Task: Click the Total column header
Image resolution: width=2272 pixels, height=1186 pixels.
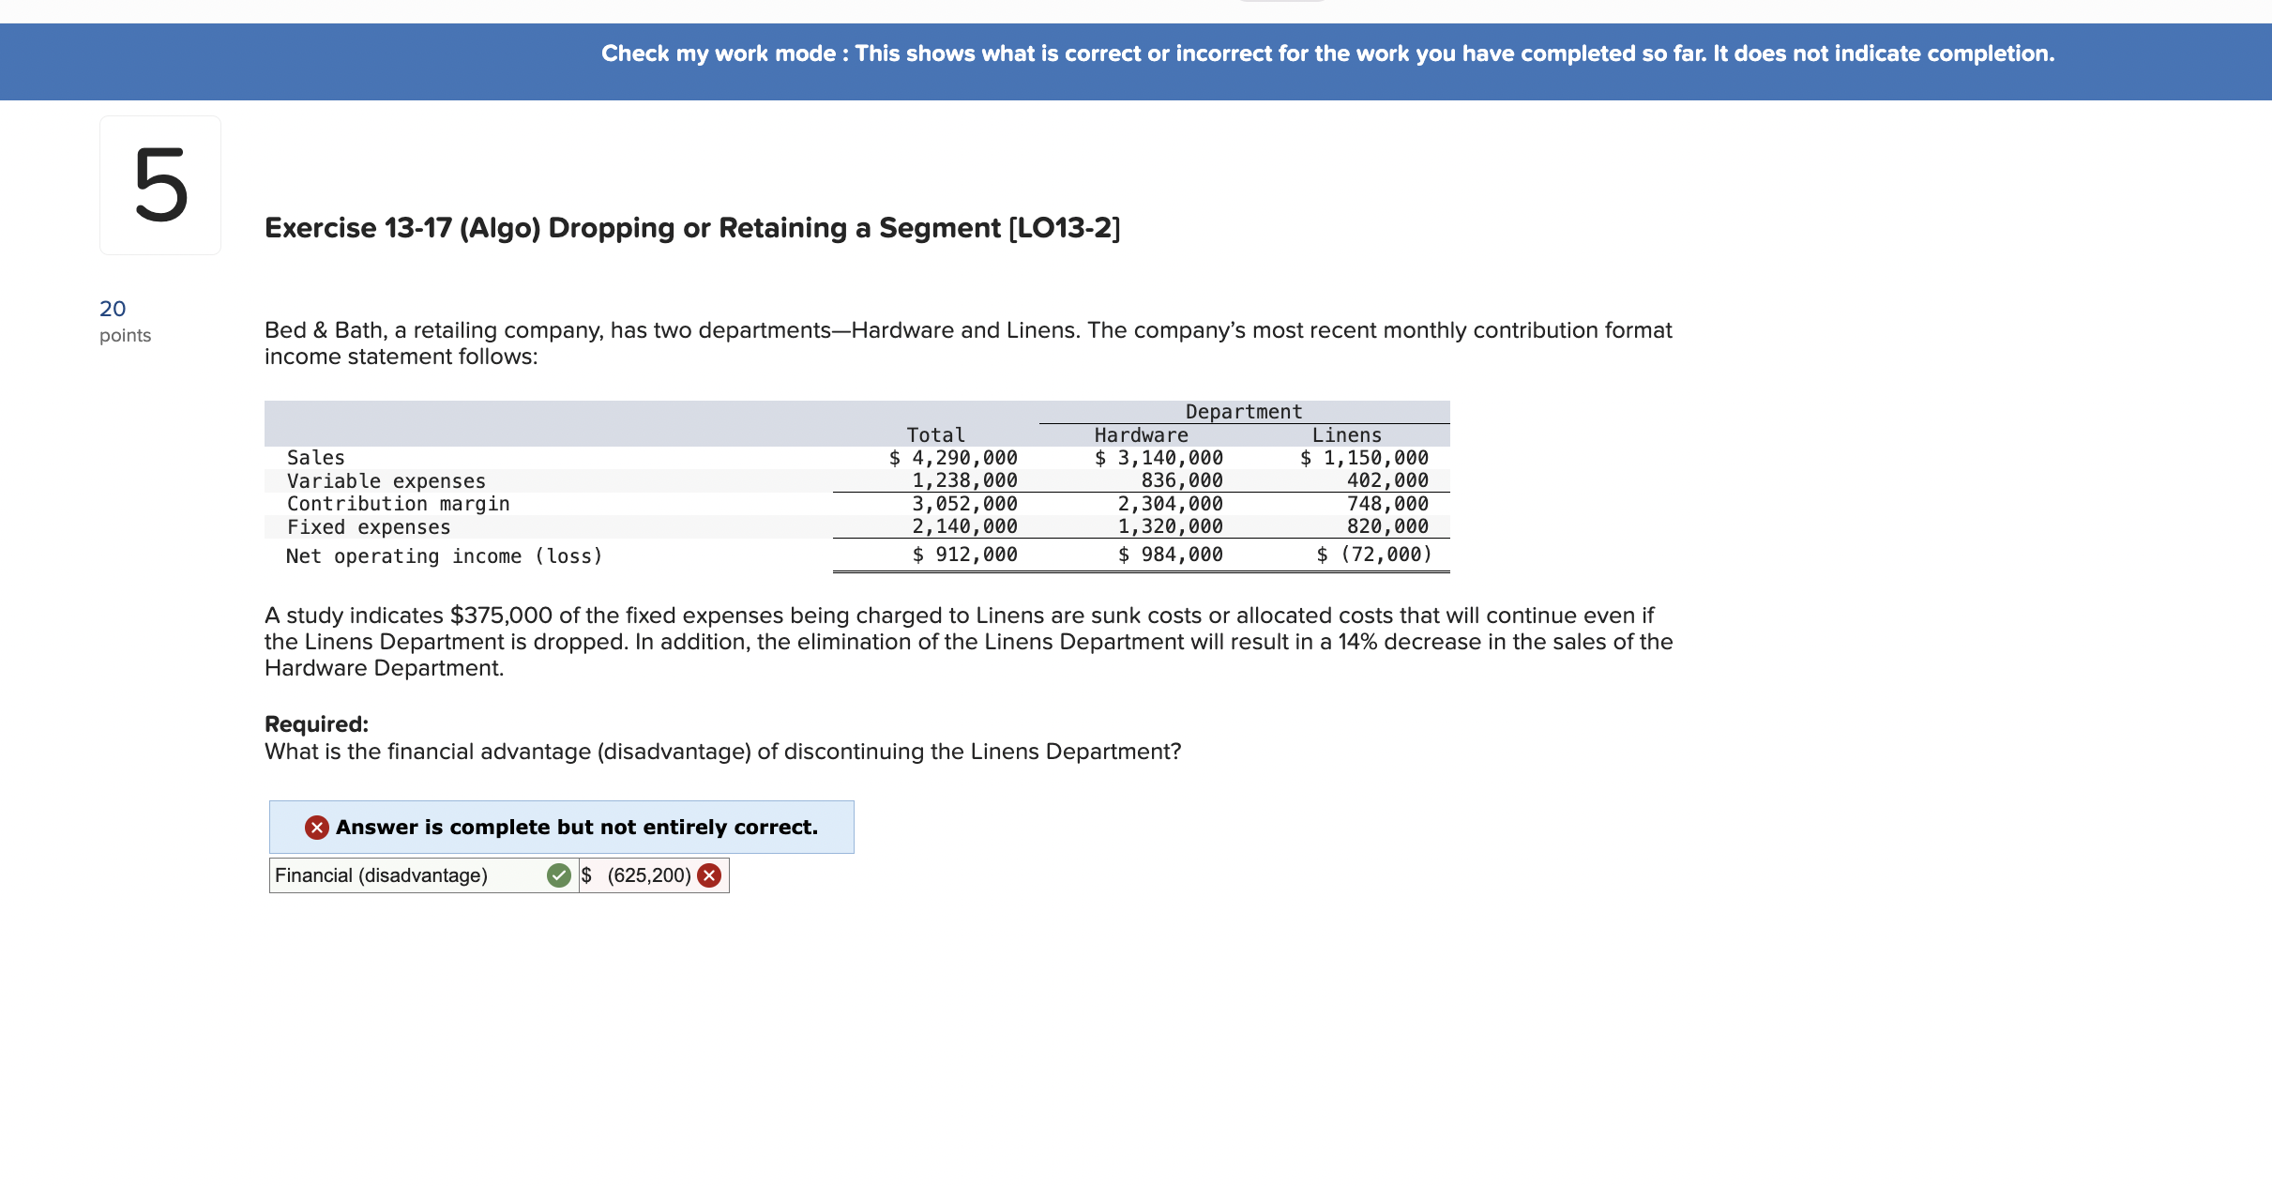Action: (935, 435)
